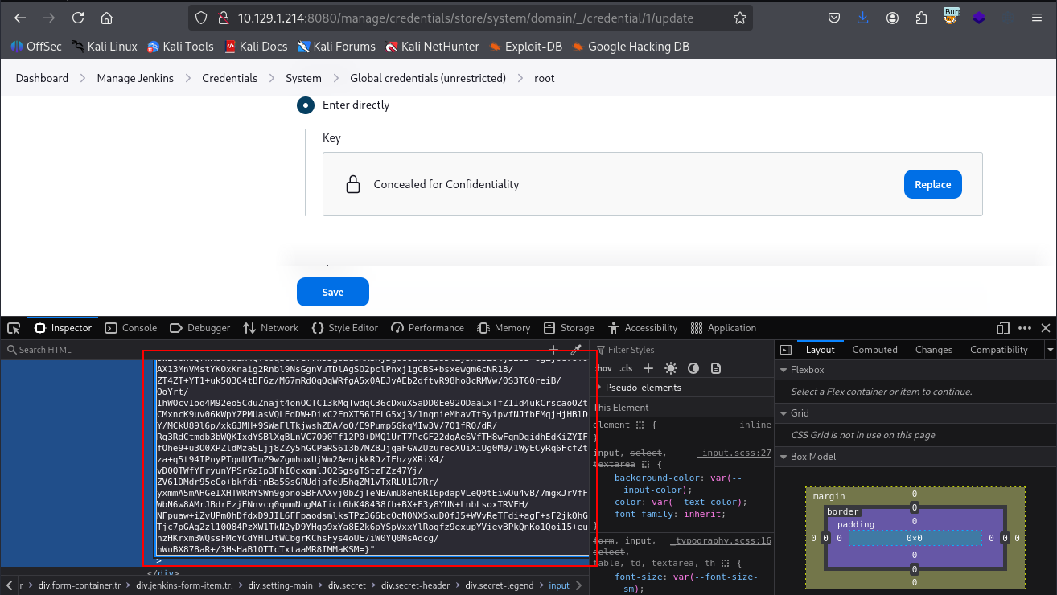This screenshot has width=1057, height=595.
Task: Open the Exploit-DB bookmark
Action: pyautogui.click(x=525, y=47)
